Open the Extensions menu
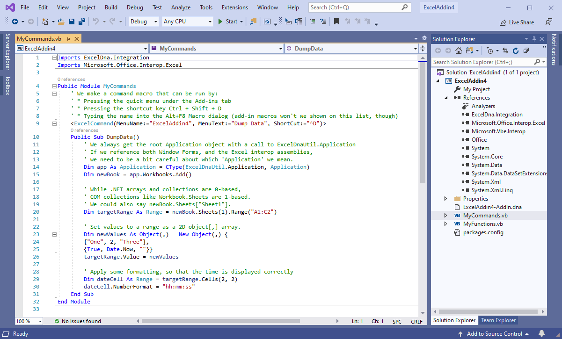The image size is (562, 339). click(235, 7)
